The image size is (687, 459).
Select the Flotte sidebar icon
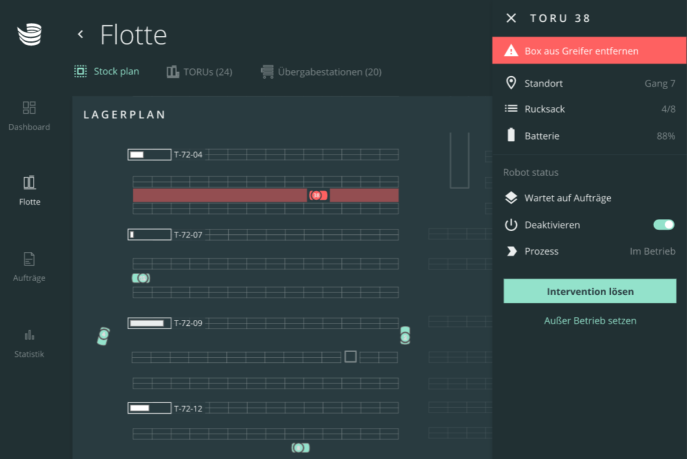[x=29, y=183]
